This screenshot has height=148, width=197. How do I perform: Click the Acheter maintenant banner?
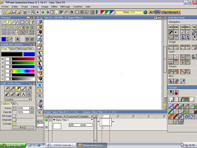[165, 12]
